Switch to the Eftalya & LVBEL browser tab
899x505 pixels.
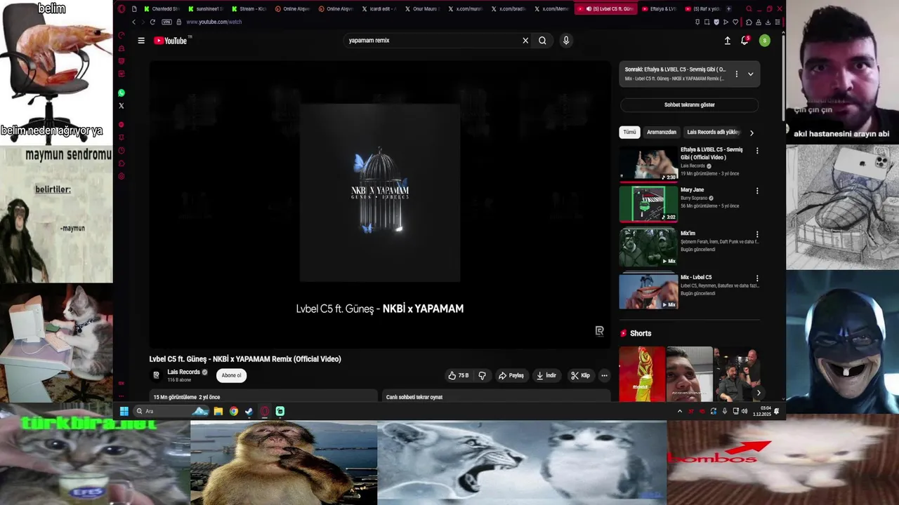pos(659,9)
